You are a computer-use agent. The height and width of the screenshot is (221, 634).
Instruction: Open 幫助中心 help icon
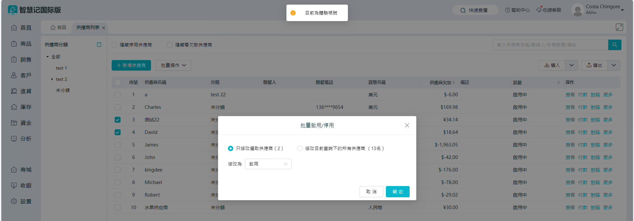[507, 10]
